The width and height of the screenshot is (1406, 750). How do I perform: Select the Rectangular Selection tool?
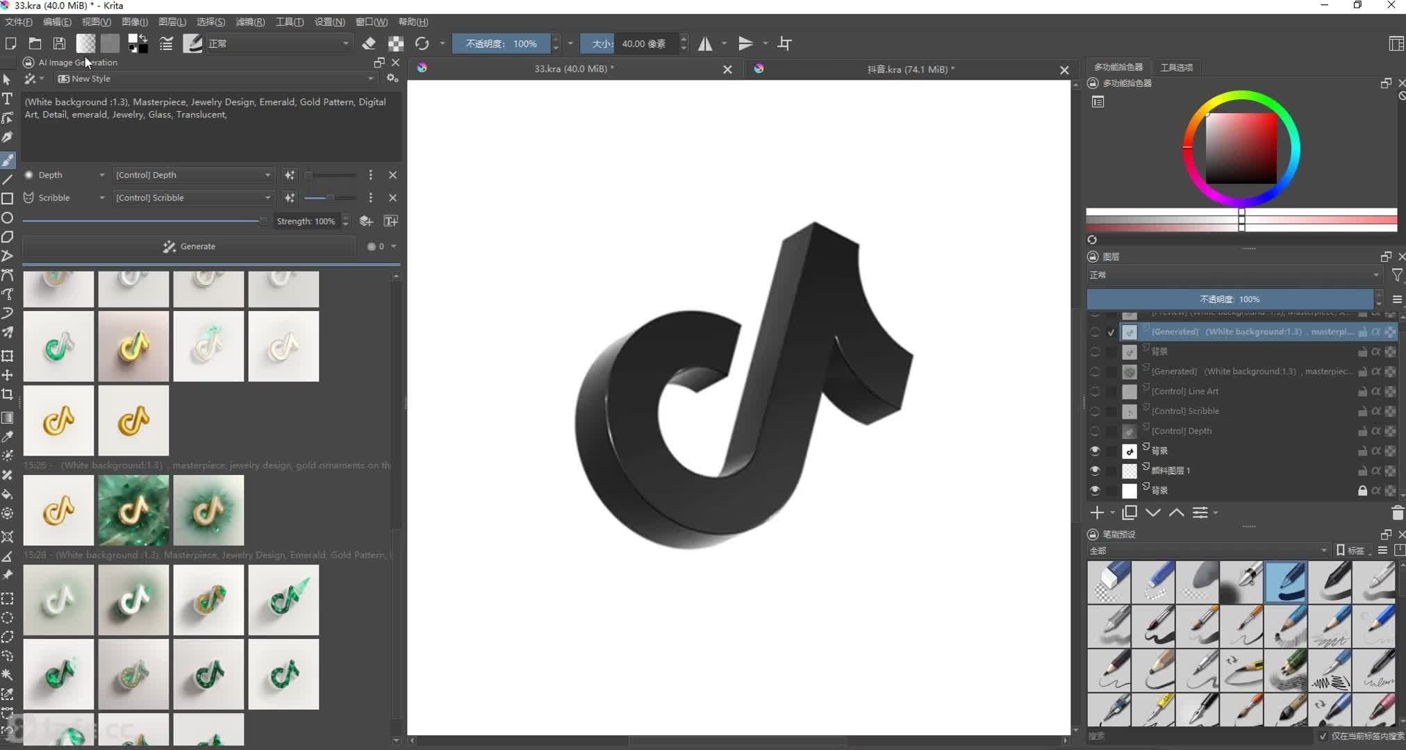pyautogui.click(x=8, y=599)
